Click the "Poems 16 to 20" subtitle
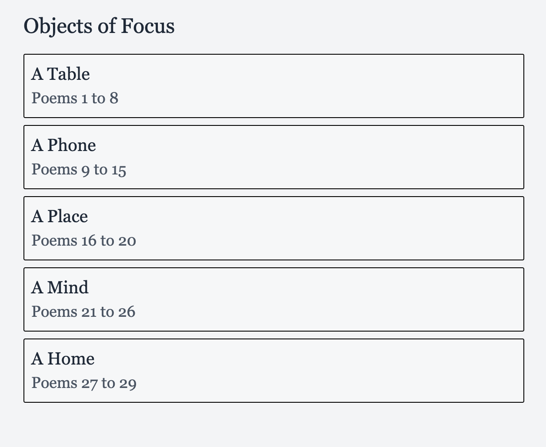 pos(84,241)
